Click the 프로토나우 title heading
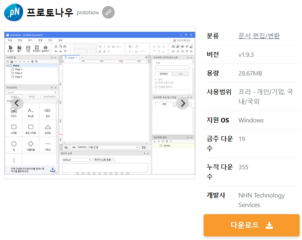302x240 pixels. [50, 12]
